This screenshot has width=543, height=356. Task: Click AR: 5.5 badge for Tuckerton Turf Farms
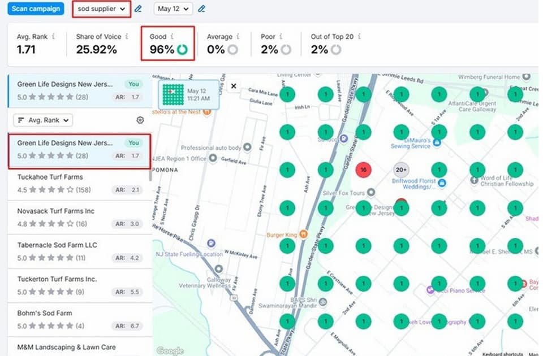127,292
